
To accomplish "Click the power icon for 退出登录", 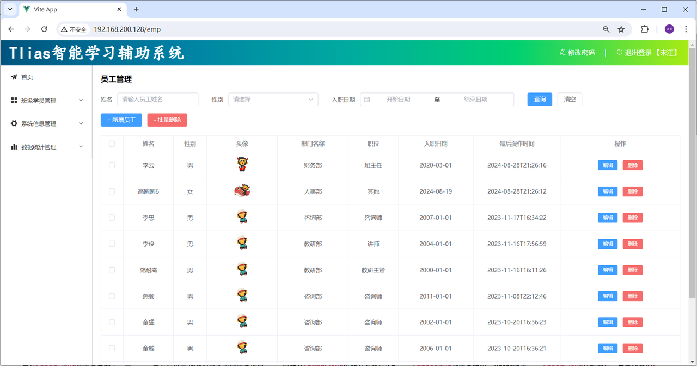I will coord(619,52).
